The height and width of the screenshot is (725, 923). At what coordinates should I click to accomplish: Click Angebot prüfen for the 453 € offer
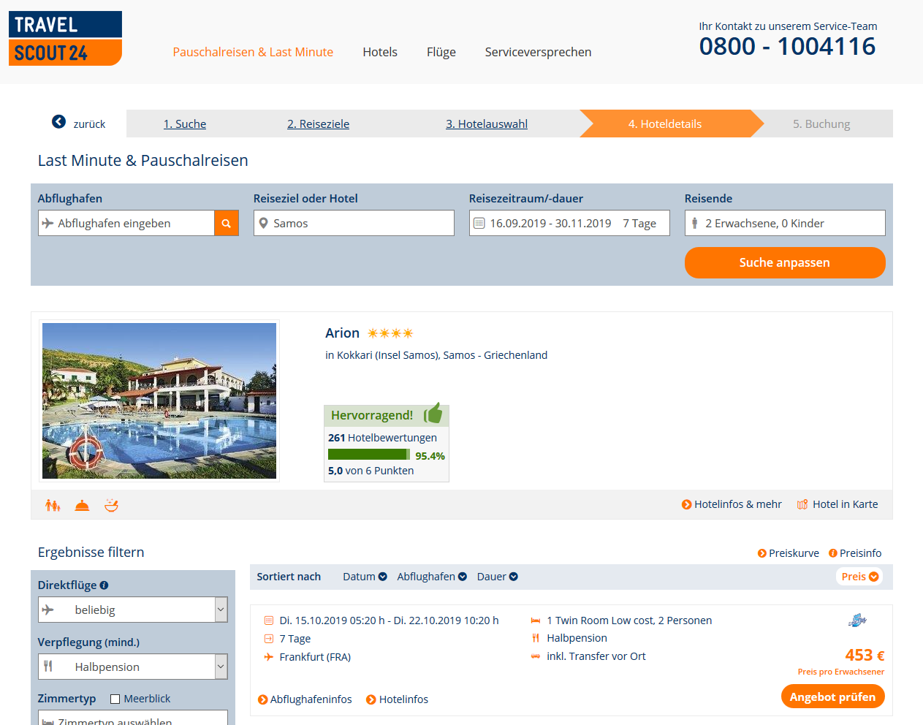pyautogui.click(x=832, y=696)
